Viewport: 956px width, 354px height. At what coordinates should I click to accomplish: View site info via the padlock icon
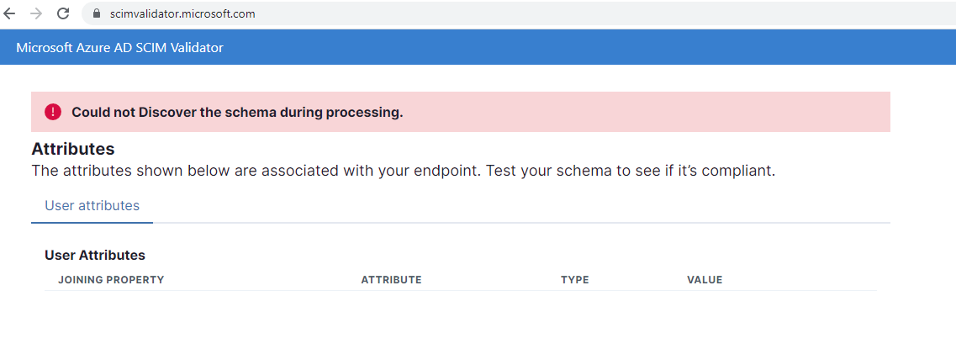point(94,13)
